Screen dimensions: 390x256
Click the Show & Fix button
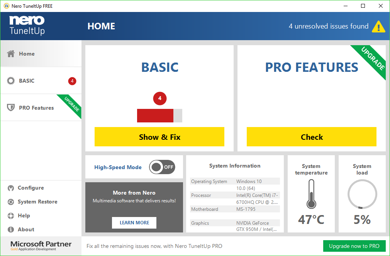click(159, 137)
